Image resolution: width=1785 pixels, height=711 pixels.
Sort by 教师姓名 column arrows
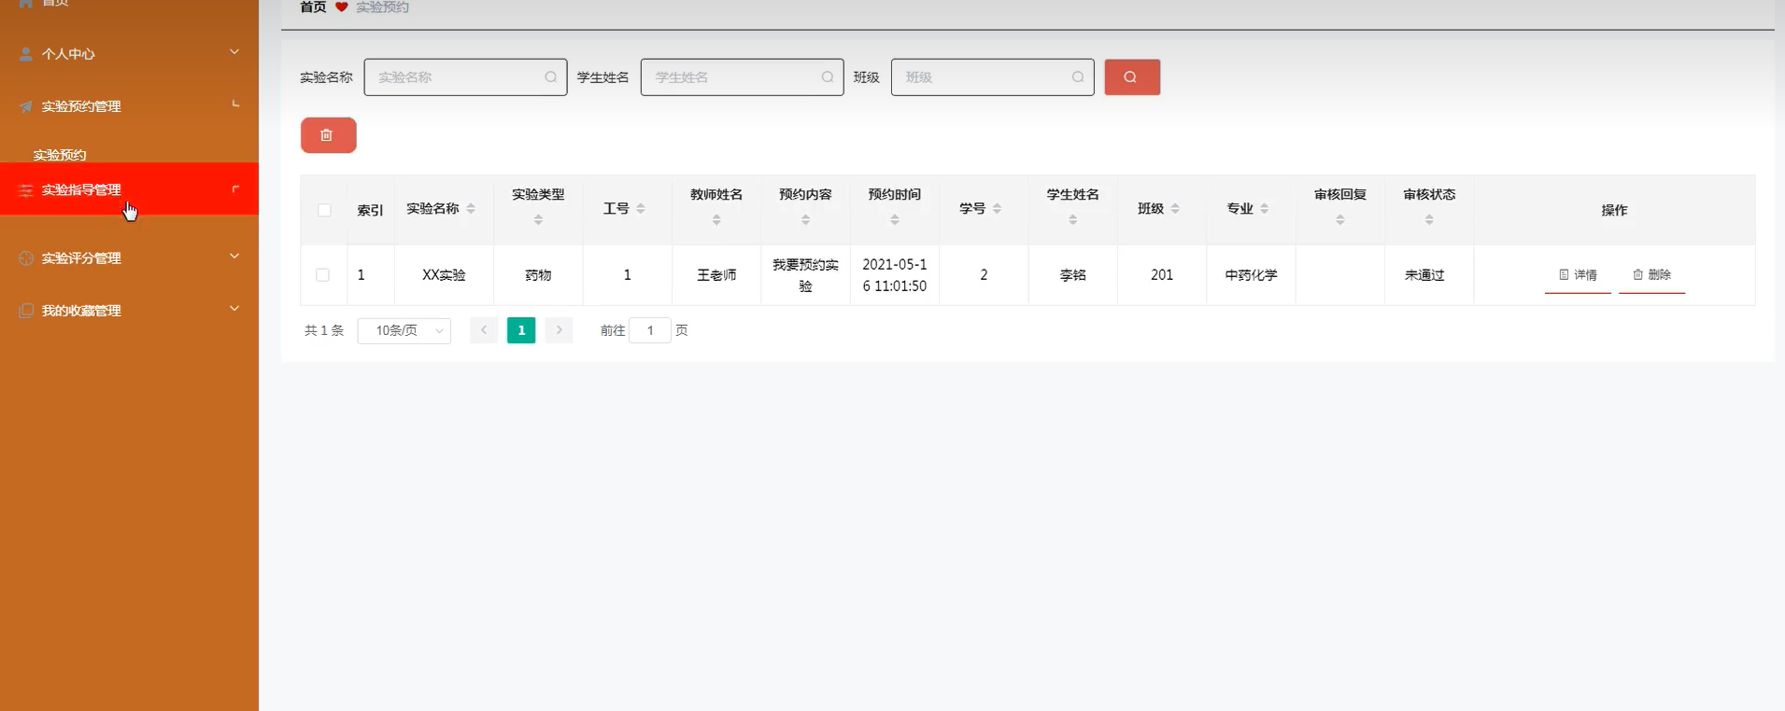(716, 220)
